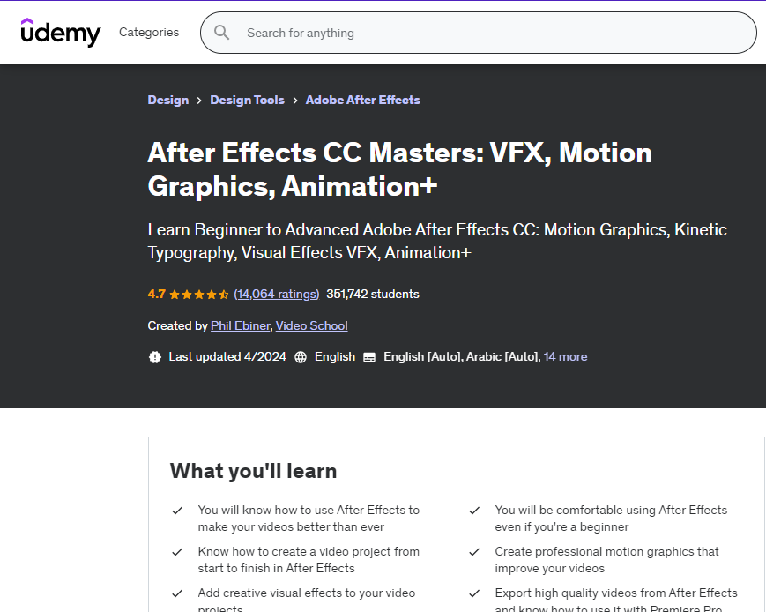Go to Design breadcrumb
Viewport: 766px width, 612px height.
[168, 101]
